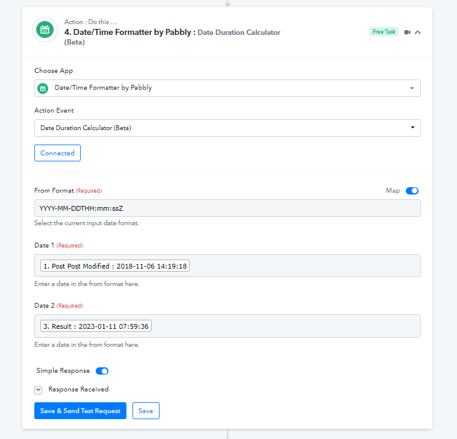This screenshot has width=457, height=439.
Task: Toggle the Map switch for From Format
Action: coord(412,191)
